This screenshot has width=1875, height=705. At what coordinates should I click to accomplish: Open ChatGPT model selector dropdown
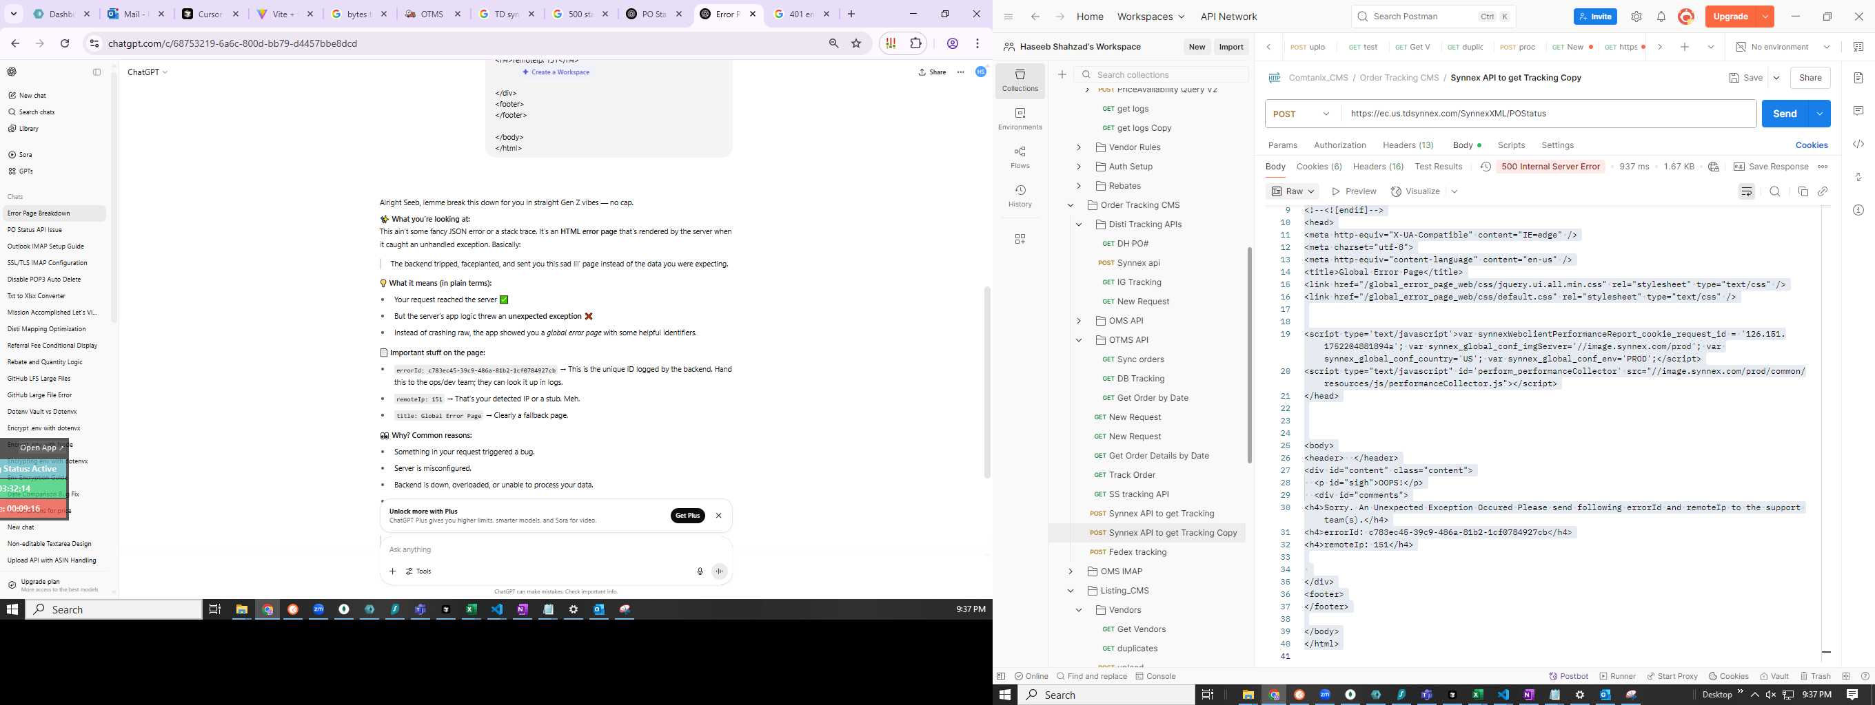coord(148,72)
